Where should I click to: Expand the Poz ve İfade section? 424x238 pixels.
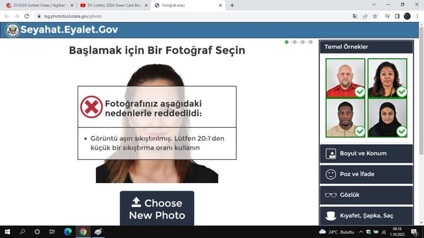click(366, 175)
